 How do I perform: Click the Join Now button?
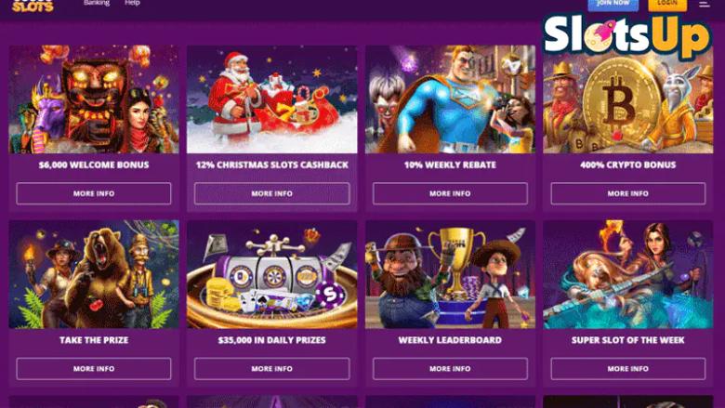click(613, 4)
